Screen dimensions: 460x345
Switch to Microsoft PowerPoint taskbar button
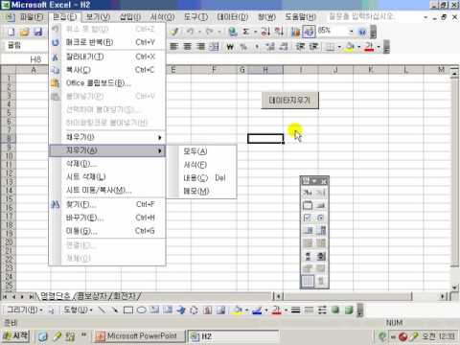point(140,336)
